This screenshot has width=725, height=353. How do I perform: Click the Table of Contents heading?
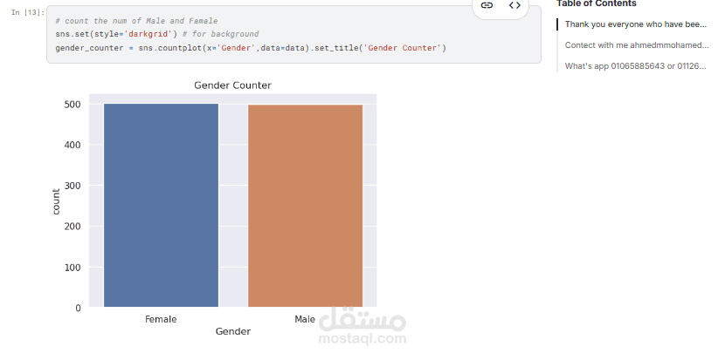(597, 3)
